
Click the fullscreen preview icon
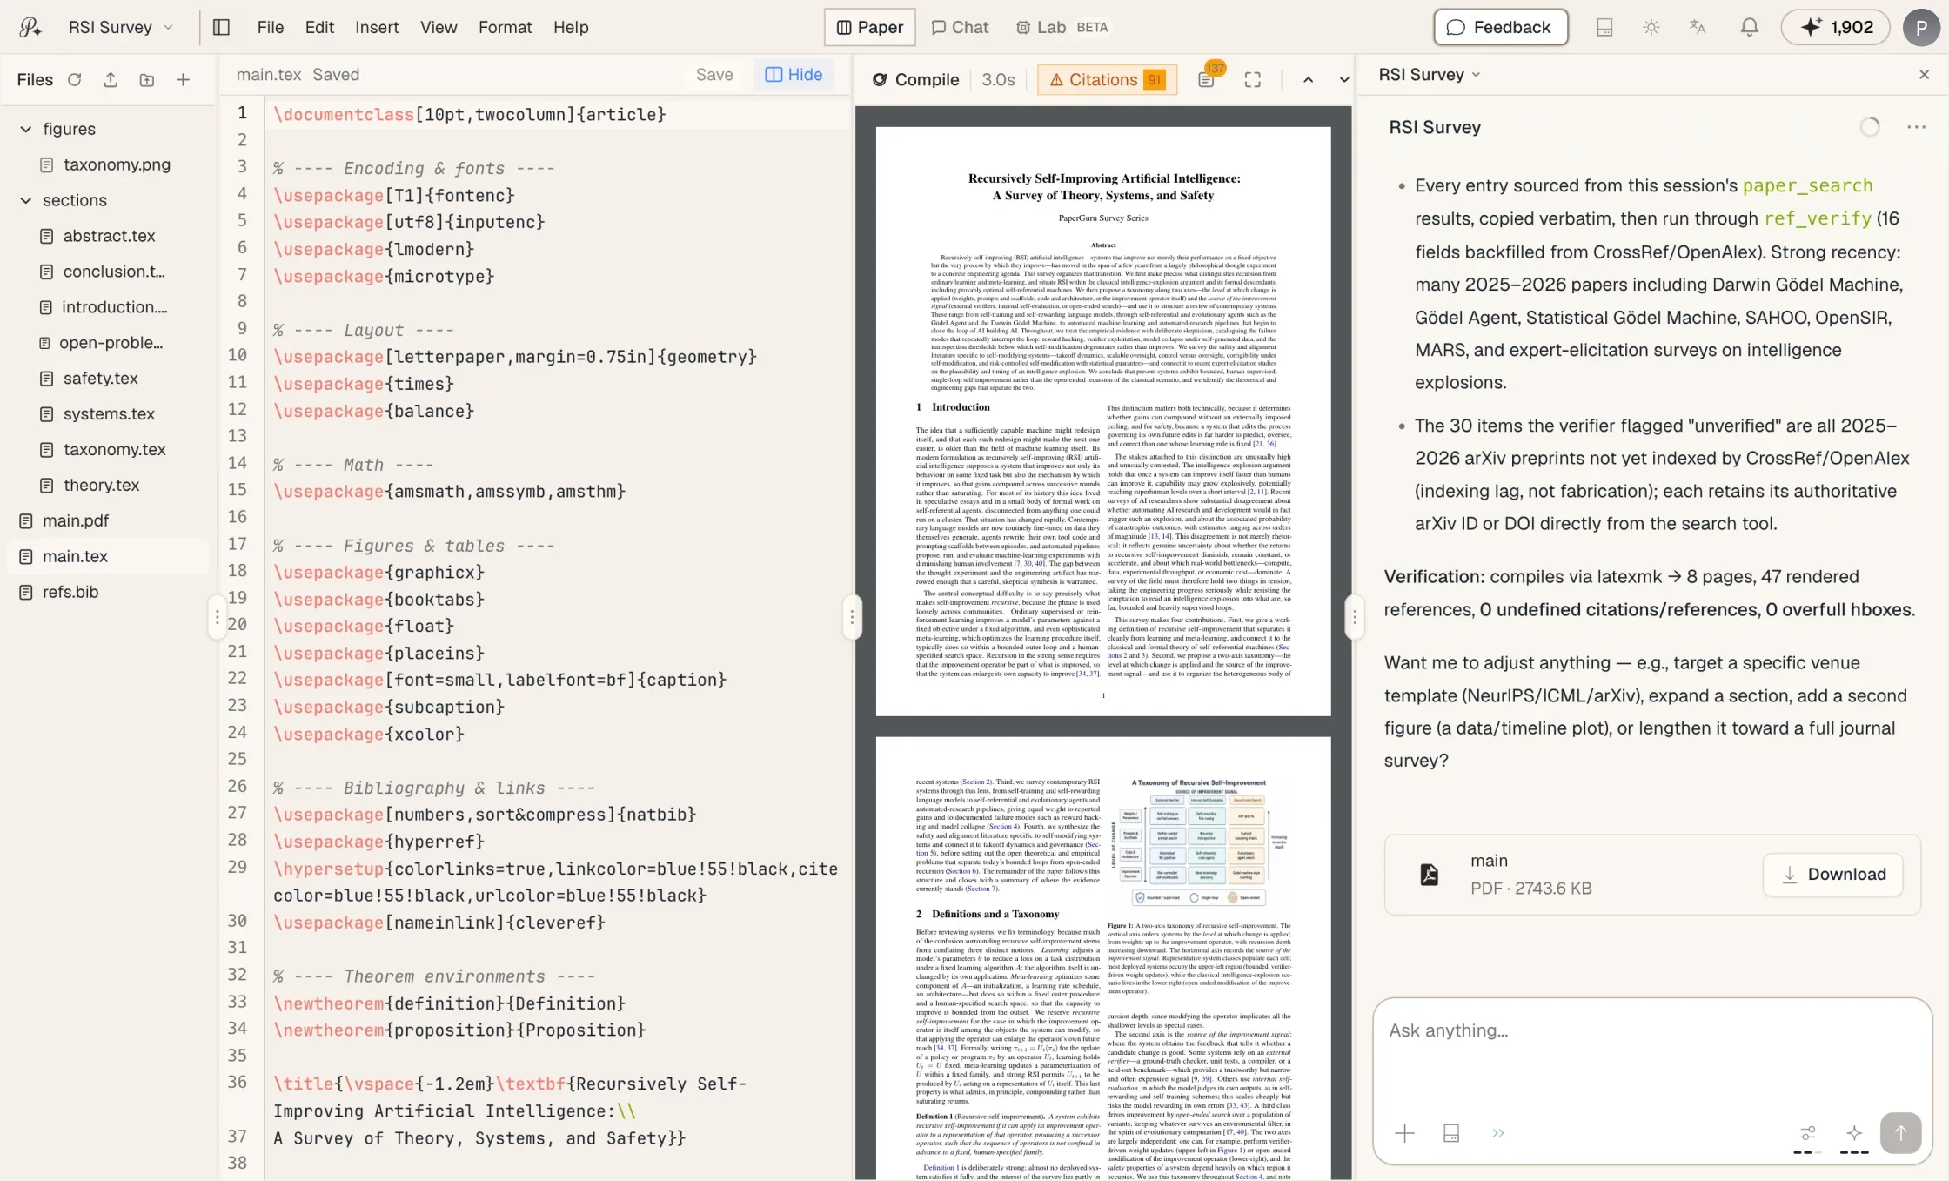tap(1252, 79)
